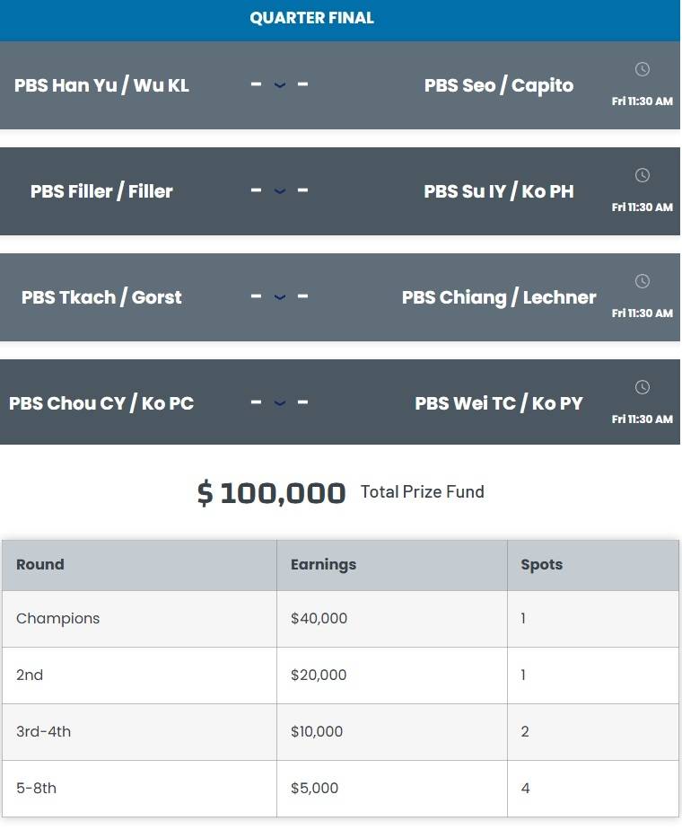
Task: Click the $100,000 total prize fund amount
Action: 271,493
